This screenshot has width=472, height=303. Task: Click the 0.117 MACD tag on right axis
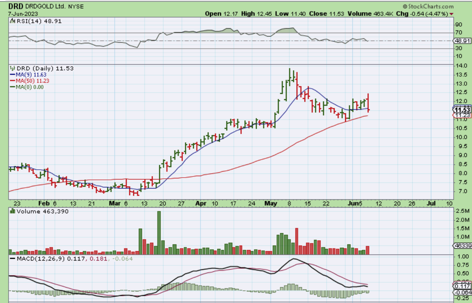coord(461,286)
